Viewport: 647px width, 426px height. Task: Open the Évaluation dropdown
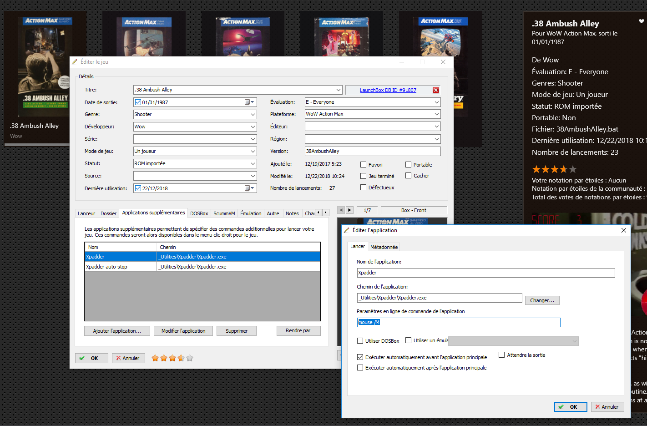click(437, 102)
